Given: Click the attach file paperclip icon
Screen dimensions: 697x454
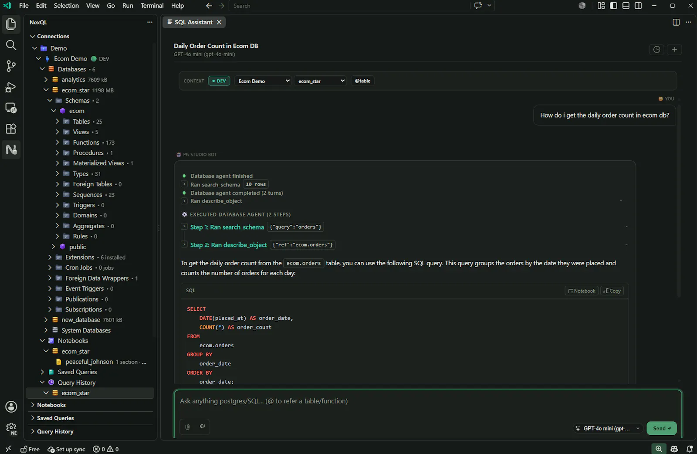Looking at the screenshot, I should pos(187,427).
